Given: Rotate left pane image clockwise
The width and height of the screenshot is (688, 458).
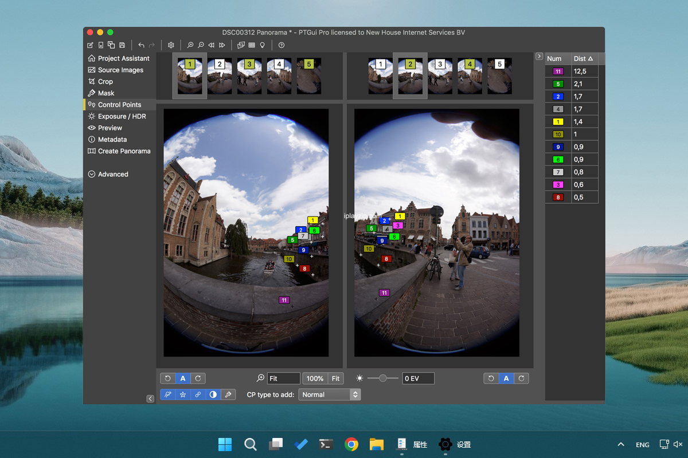Looking at the screenshot, I should coord(198,378).
